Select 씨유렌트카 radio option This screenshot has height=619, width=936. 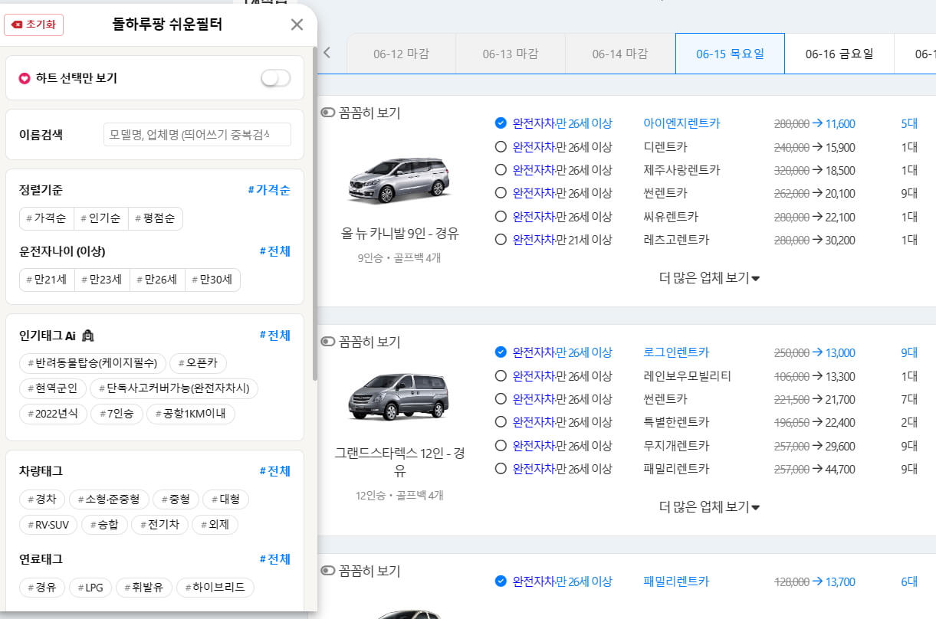501,217
